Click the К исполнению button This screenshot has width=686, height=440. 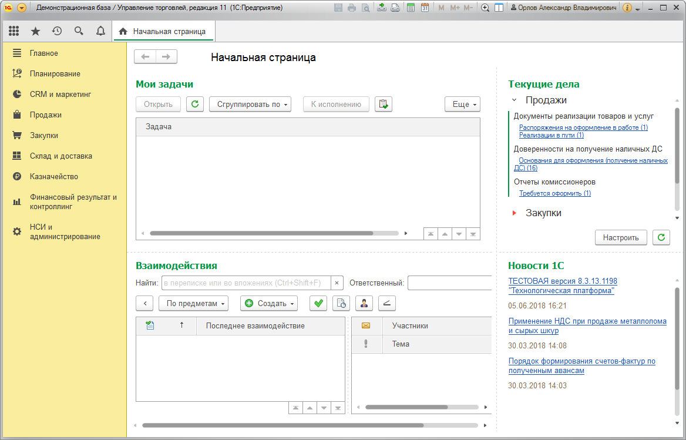point(336,104)
